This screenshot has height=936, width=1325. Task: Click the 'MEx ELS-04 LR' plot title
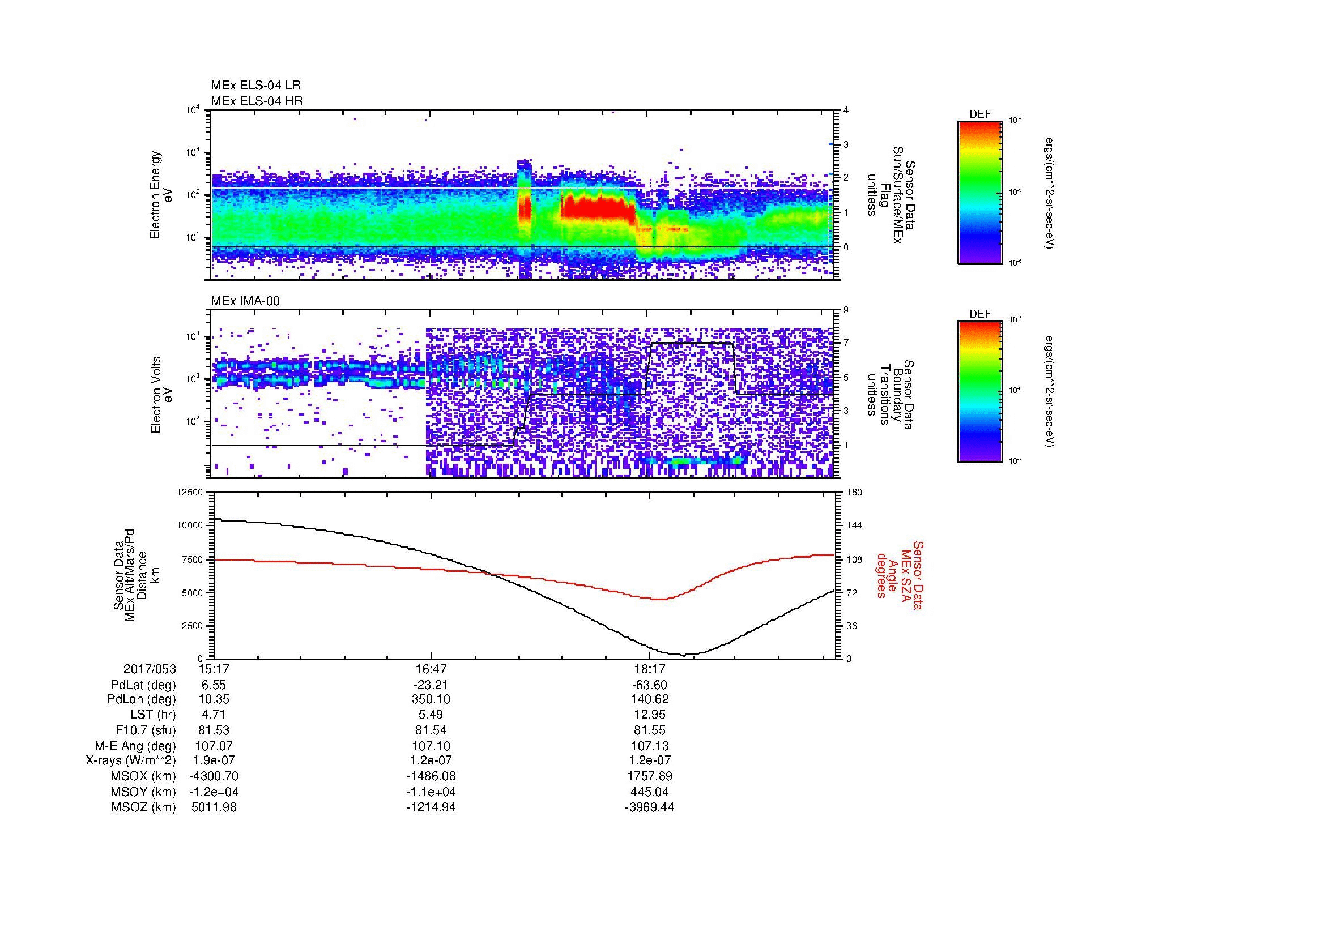[255, 86]
